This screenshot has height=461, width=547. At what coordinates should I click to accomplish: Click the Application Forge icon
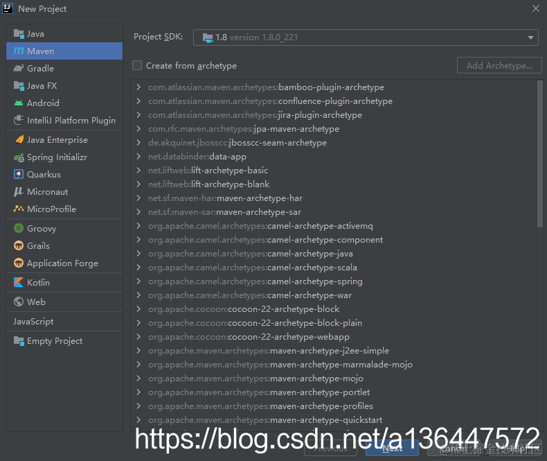[x=19, y=263]
